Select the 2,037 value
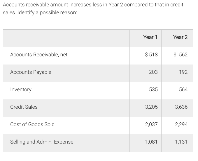This screenshot has width=198, height=161. pos(151,124)
